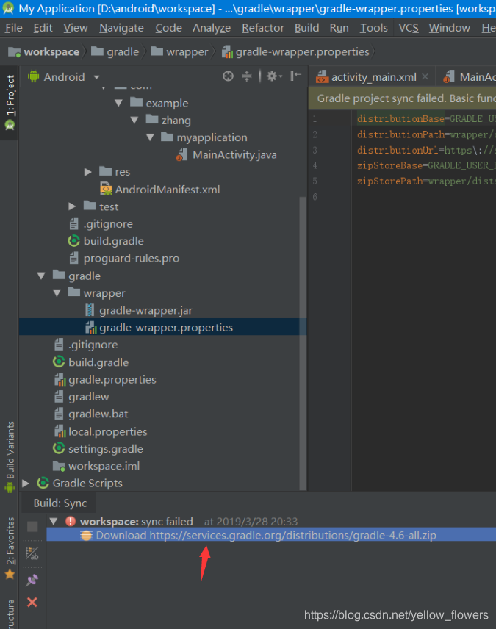The image size is (496, 629).
Task: Open the VCS menu
Action: click(409, 28)
